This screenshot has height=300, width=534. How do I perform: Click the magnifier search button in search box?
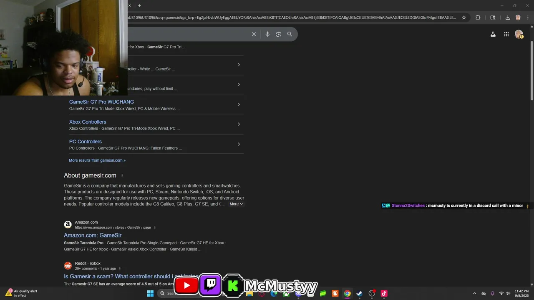[x=290, y=34]
